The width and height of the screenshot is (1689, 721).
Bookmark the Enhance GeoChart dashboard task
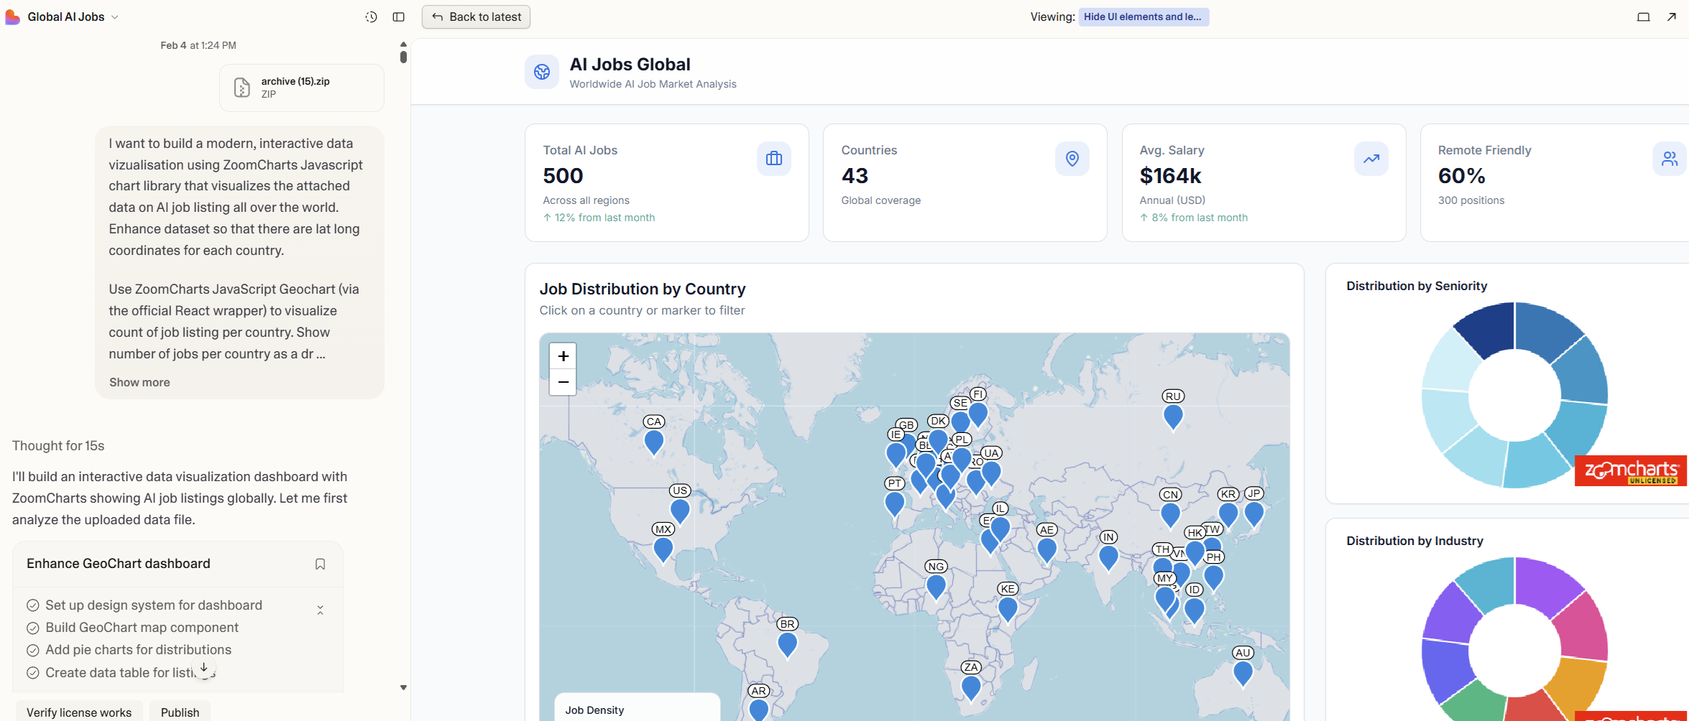[x=321, y=564]
